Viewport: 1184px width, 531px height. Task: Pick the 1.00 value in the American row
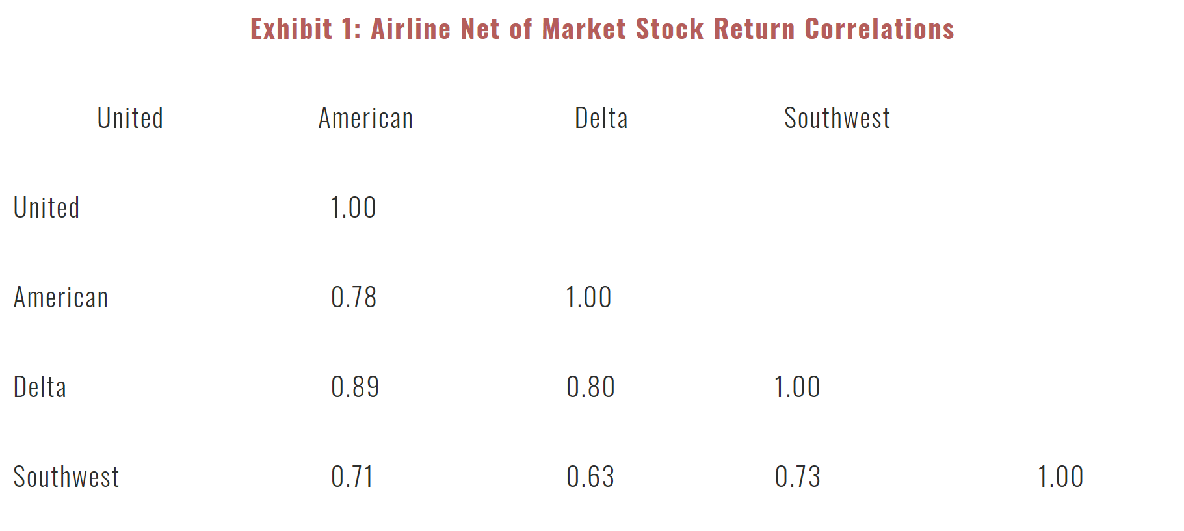(x=588, y=298)
